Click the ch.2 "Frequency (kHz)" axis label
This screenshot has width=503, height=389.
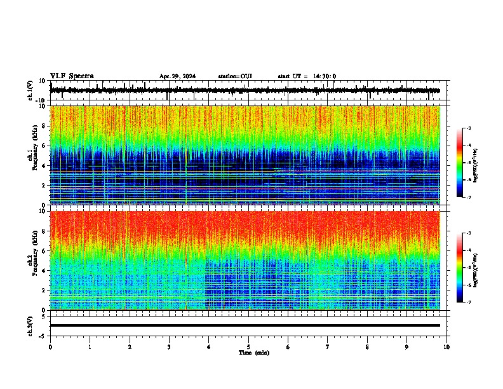click(35, 253)
